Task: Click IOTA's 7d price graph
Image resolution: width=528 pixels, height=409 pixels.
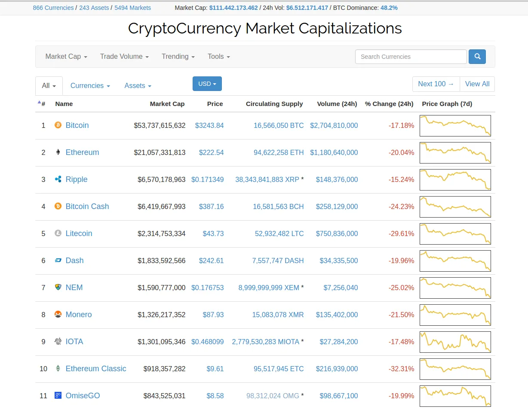Action: (455, 342)
